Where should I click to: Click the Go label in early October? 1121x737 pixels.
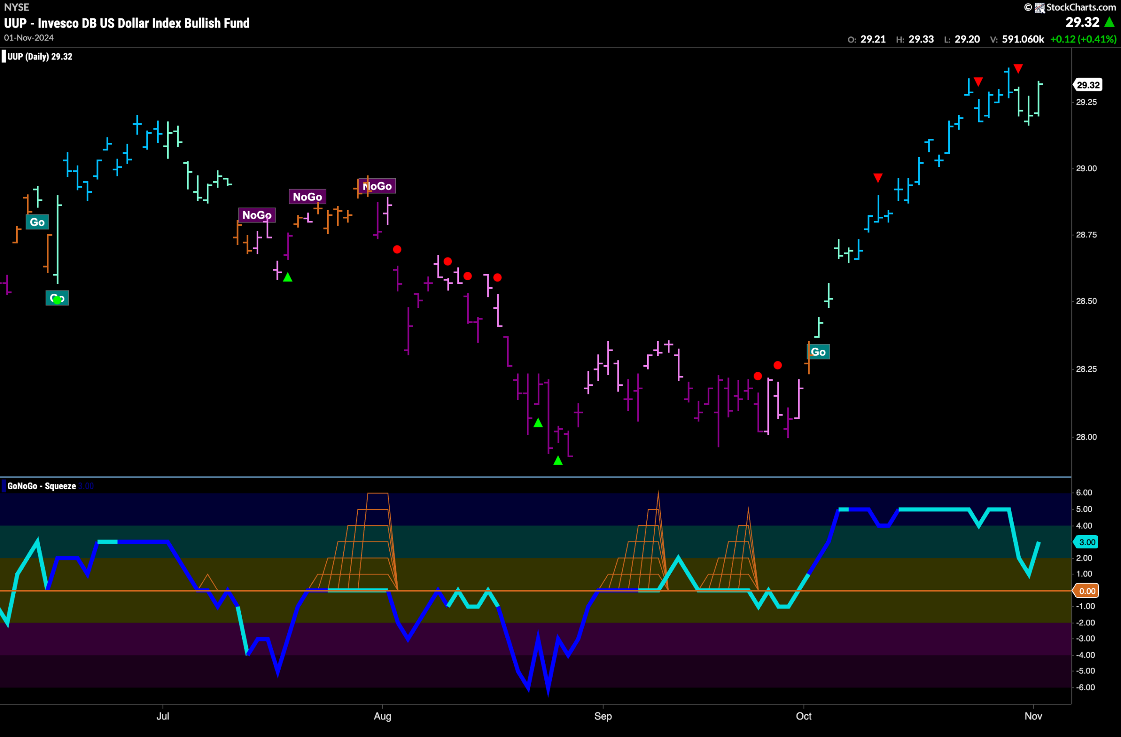click(818, 352)
